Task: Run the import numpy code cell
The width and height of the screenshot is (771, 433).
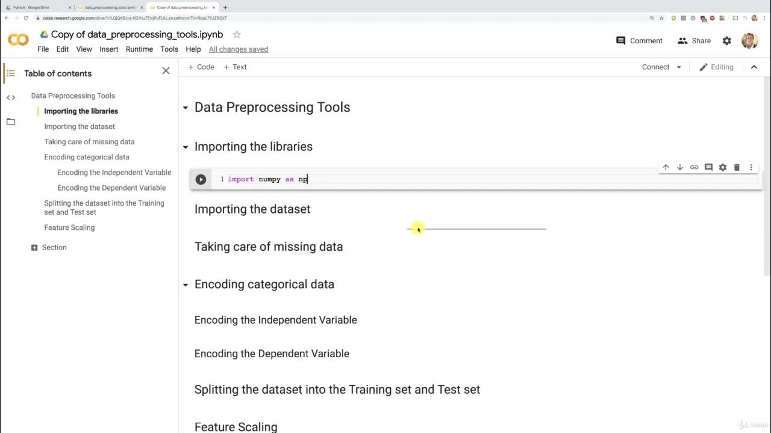Action: pyautogui.click(x=201, y=179)
